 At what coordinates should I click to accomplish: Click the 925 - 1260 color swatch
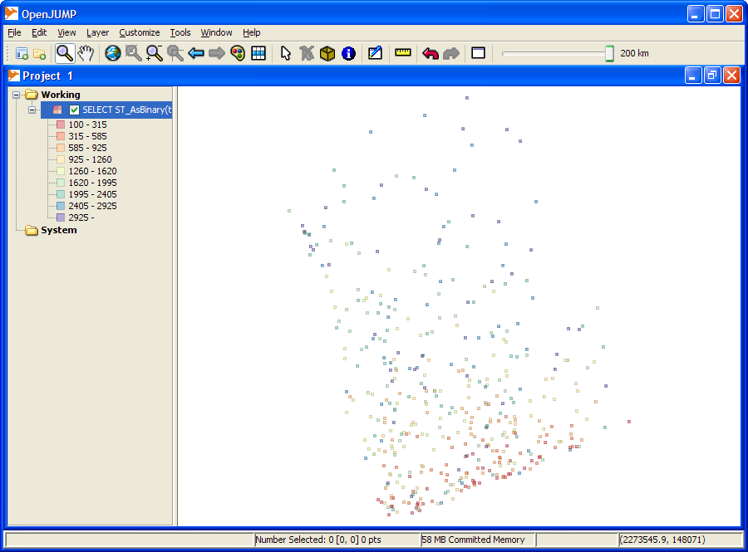(x=61, y=159)
